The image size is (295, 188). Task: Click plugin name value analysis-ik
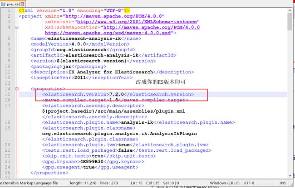pyautogui.click(x=137, y=122)
